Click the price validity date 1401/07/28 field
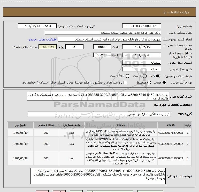The image size is (199, 192). [x=142, y=55]
